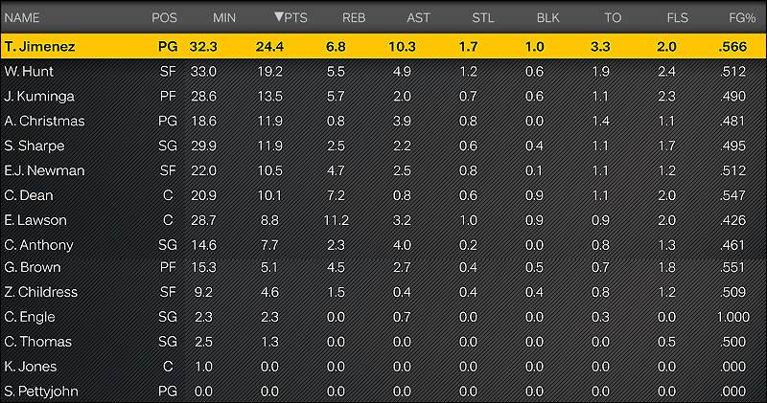767x403 pixels.
Task: Select player C. Engle
Action: tap(383, 317)
